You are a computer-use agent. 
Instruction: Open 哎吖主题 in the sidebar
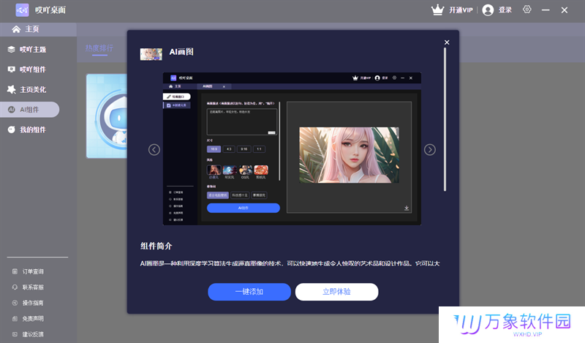tap(33, 49)
